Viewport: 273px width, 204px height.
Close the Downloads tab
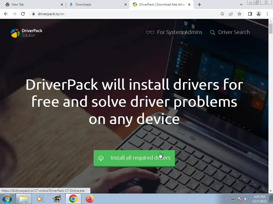126,5
